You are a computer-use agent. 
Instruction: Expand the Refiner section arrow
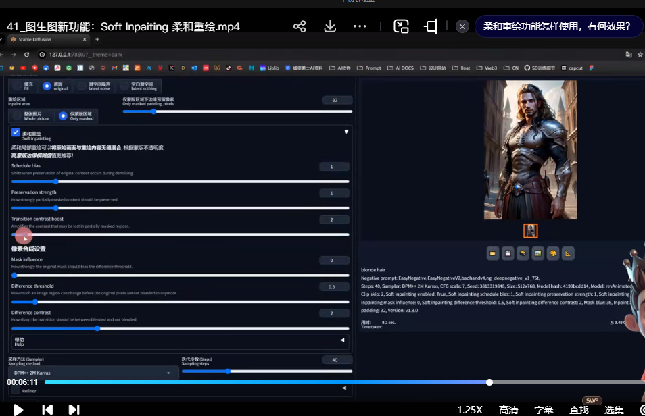click(x=344, y=388)
